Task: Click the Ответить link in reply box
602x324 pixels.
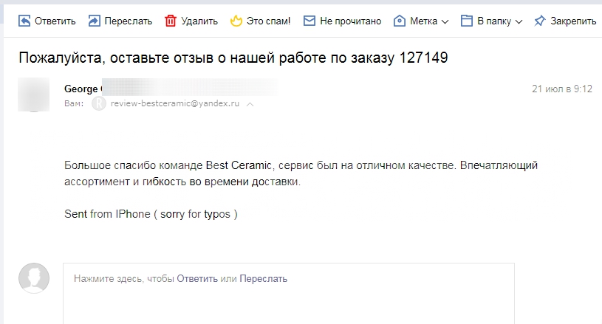Action: (x=197, y=279)
